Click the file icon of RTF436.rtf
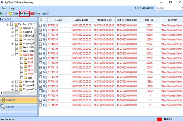 click(x=45, y=91)
